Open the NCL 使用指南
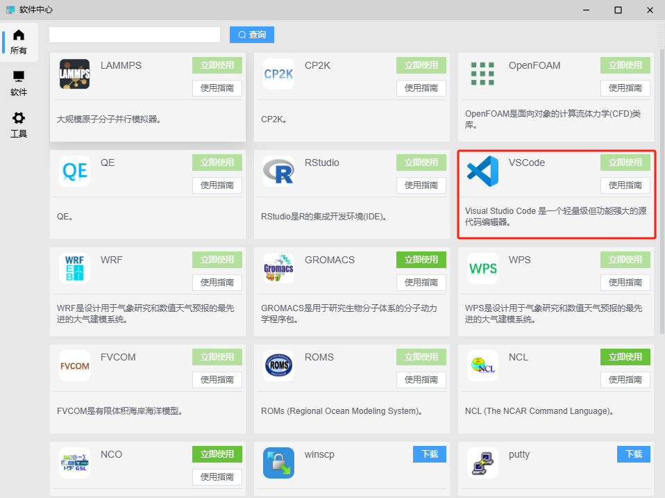This screenshot has height=498, width=665. [x=625, y=380]
